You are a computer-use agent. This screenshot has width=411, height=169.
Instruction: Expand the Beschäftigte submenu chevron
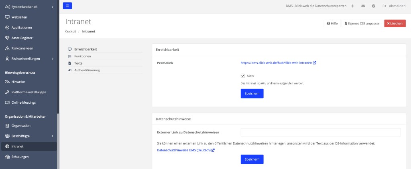pyautogui.click(x=53, y=136)
